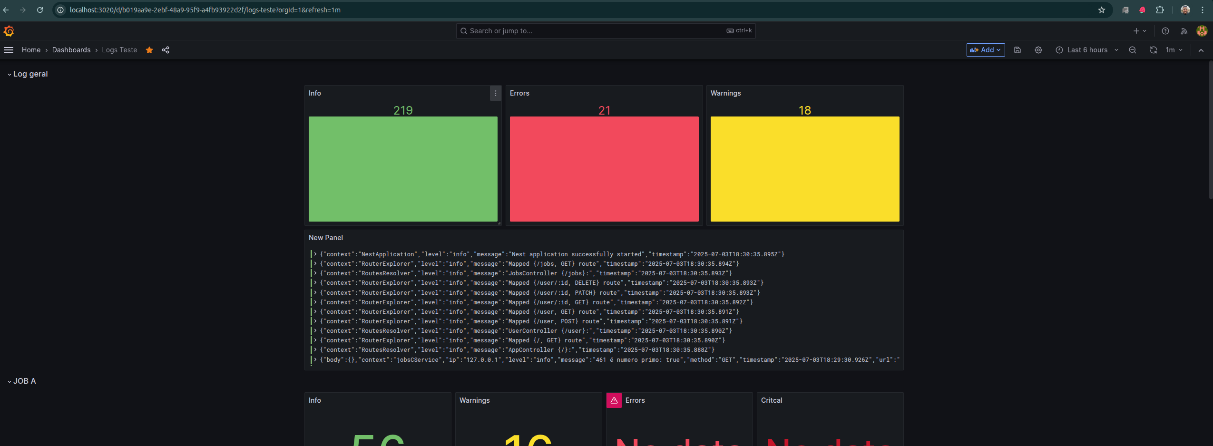Expand the 461 é numero primo log
Screen dimensions: 1213x446
coord(315,360)
